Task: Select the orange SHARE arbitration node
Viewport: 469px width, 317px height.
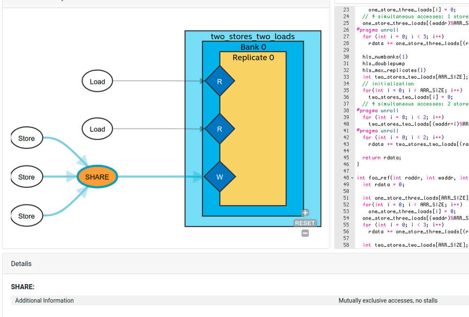Action: coord(97,177)
